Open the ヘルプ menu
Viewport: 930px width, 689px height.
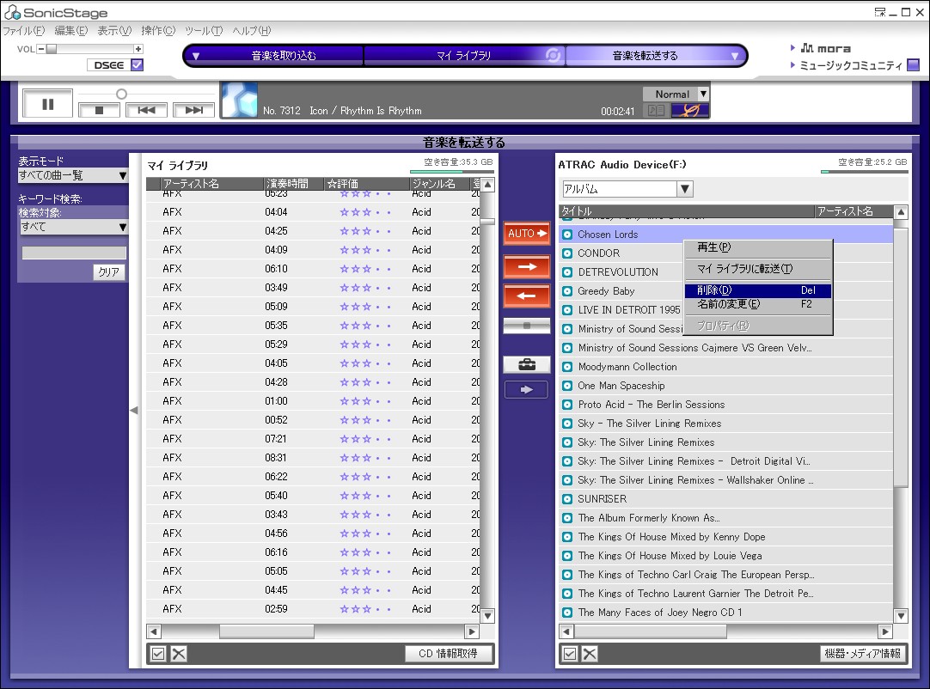(252, 30)
